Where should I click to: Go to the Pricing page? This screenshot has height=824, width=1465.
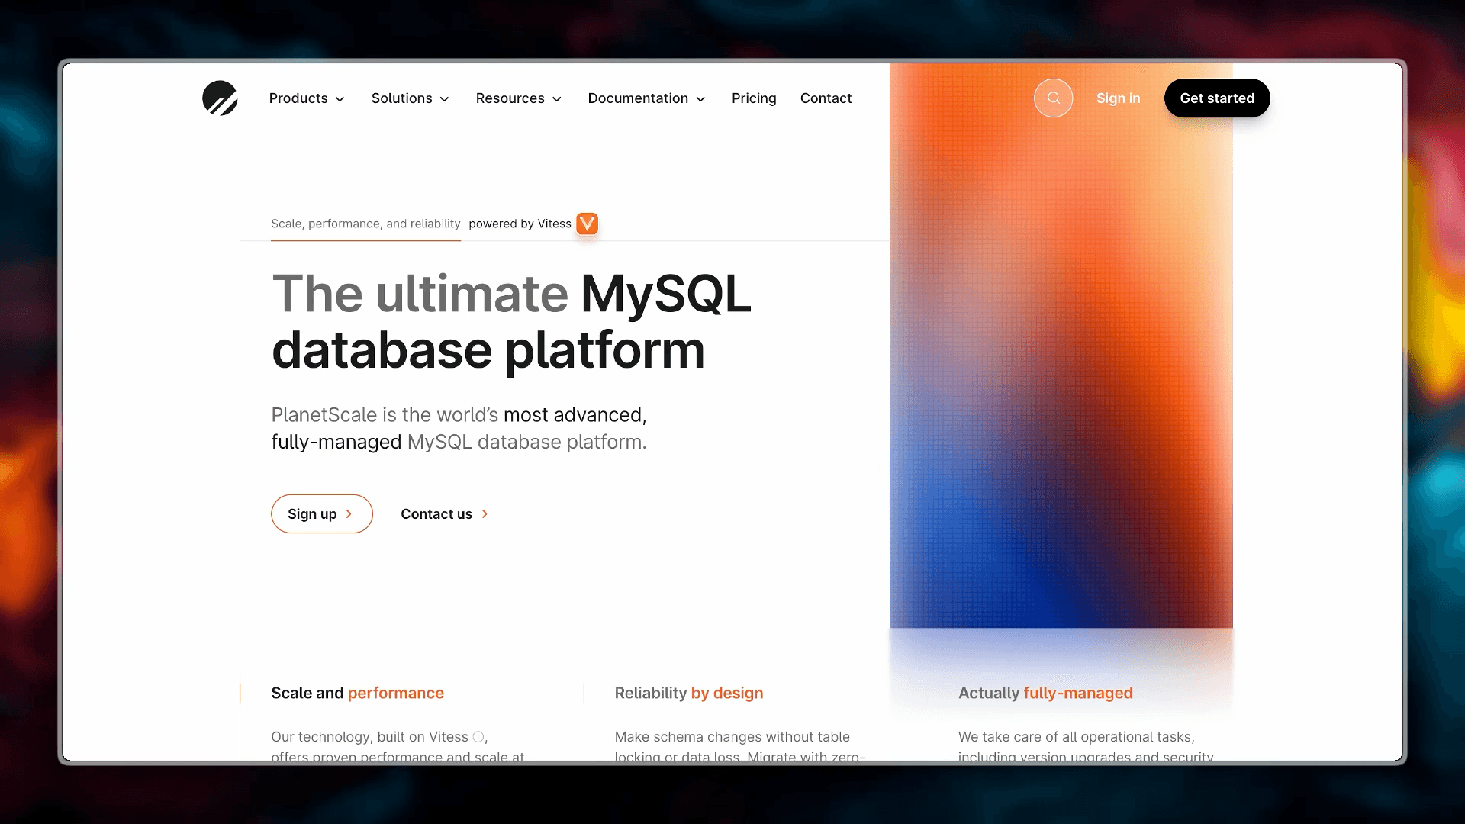point(754,98)
